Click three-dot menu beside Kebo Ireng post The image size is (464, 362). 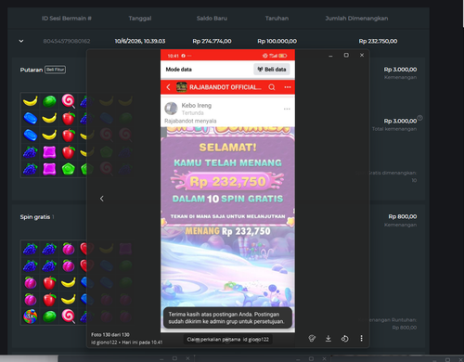coord(287,109)
